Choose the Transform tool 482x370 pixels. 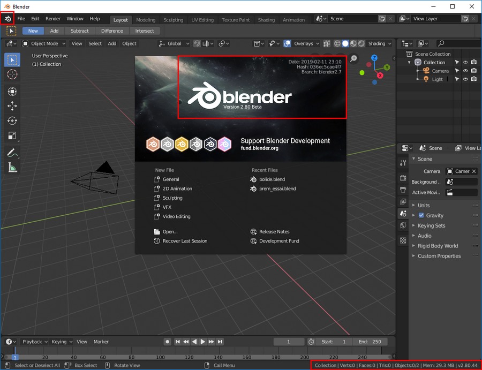point(12,92)
